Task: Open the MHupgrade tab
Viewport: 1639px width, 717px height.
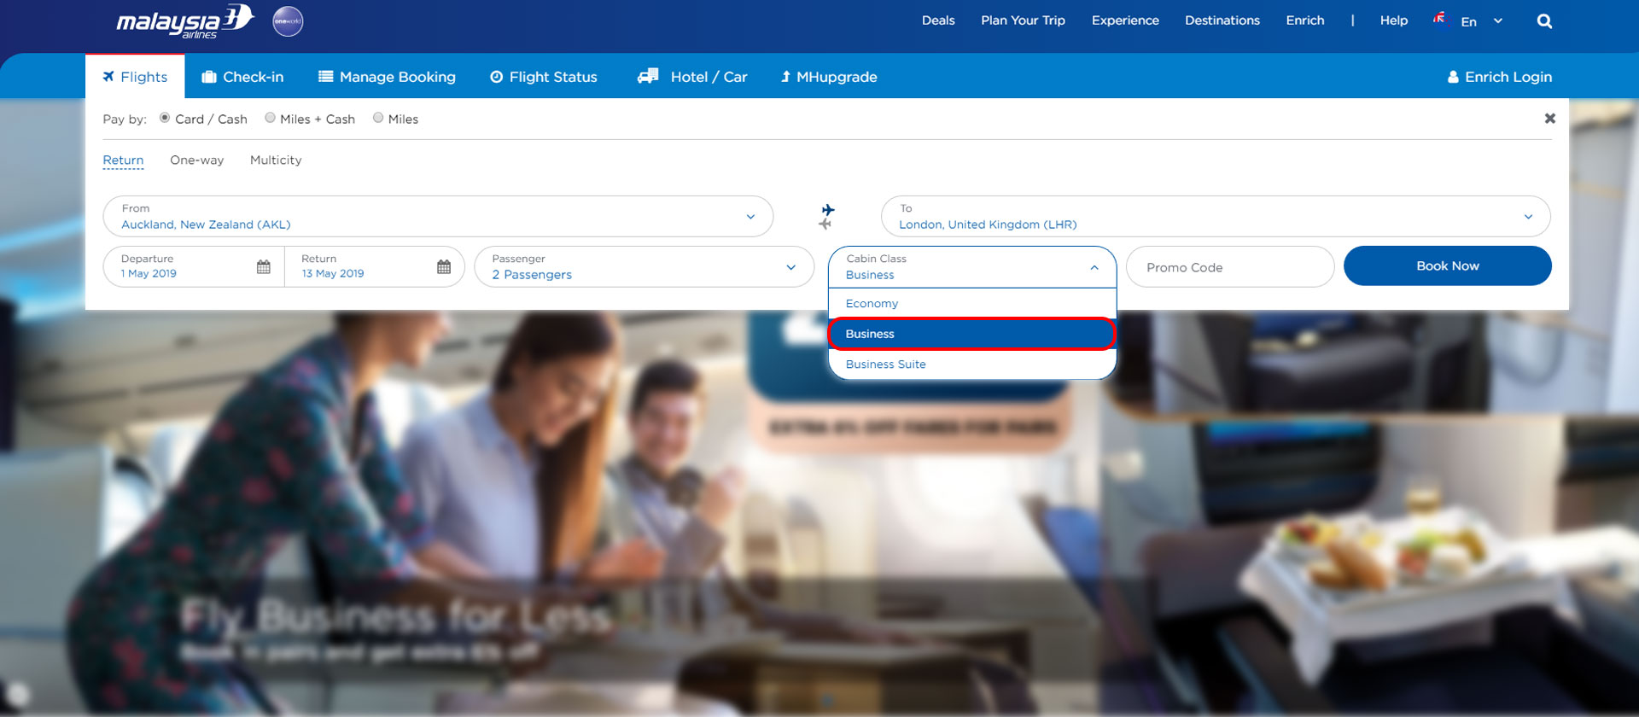Action: (x=829, y=77)
